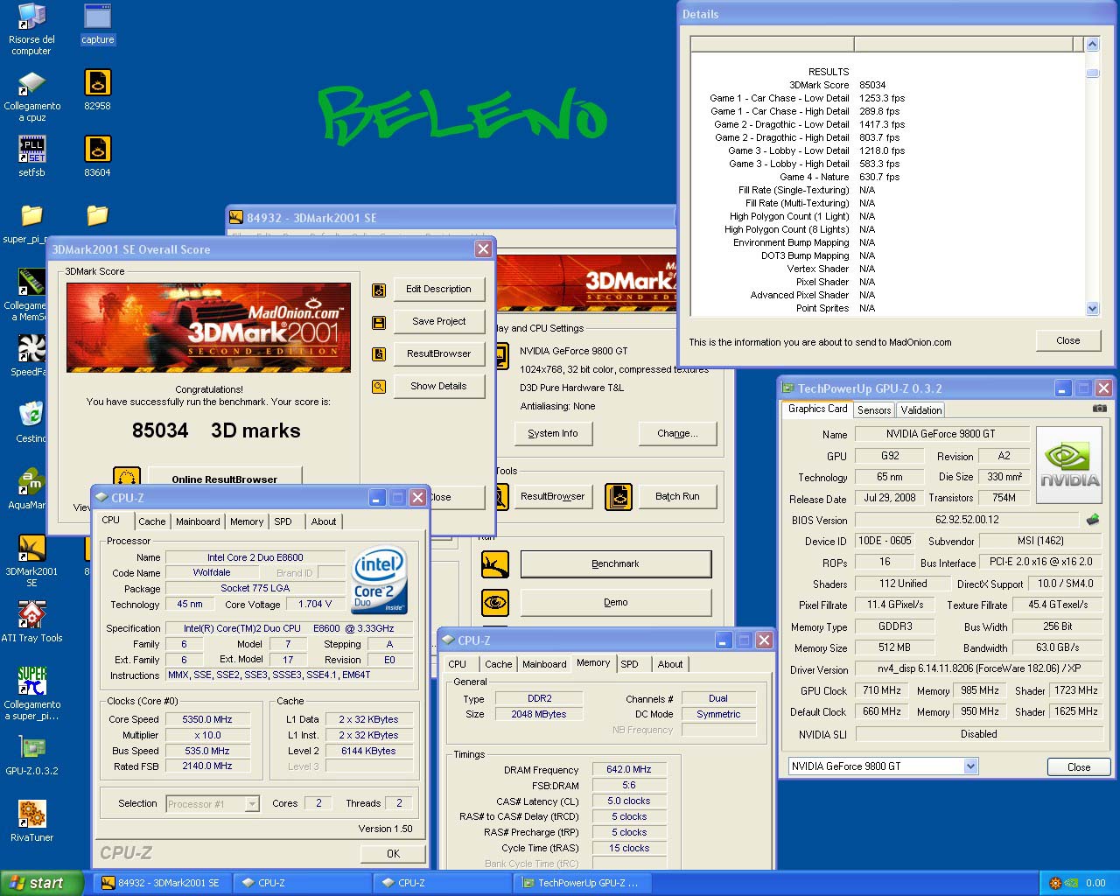
Task: Click OK in the front CPU-Z window
Action: (x=393, y=854)
